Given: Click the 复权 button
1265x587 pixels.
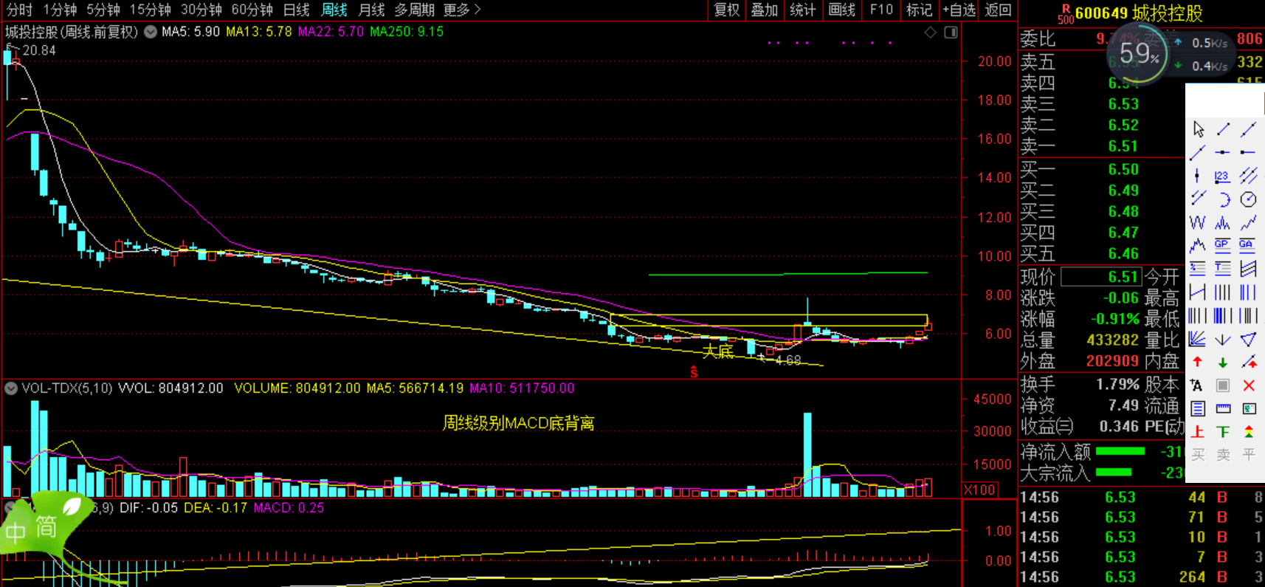Looking at the screenshot, I should coord(726,10).
